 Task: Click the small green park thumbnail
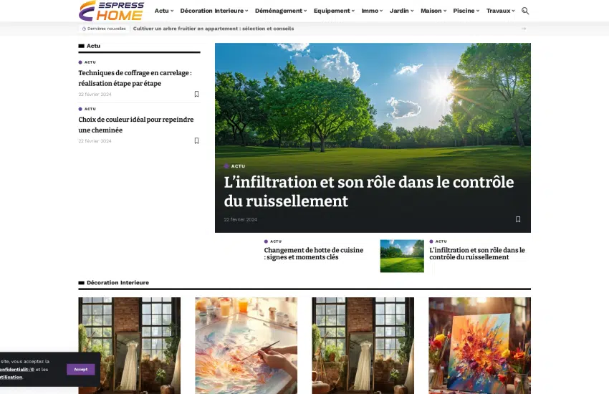(x=402, y=256)
